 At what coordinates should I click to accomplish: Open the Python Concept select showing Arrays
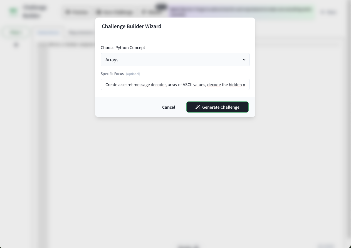pos(172,60)
